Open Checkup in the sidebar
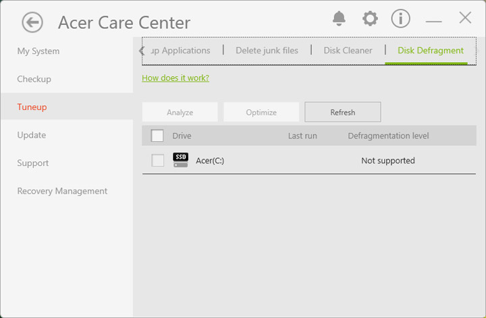The width and height of the screenshot is (486, 318). click(x=34, y=79)
